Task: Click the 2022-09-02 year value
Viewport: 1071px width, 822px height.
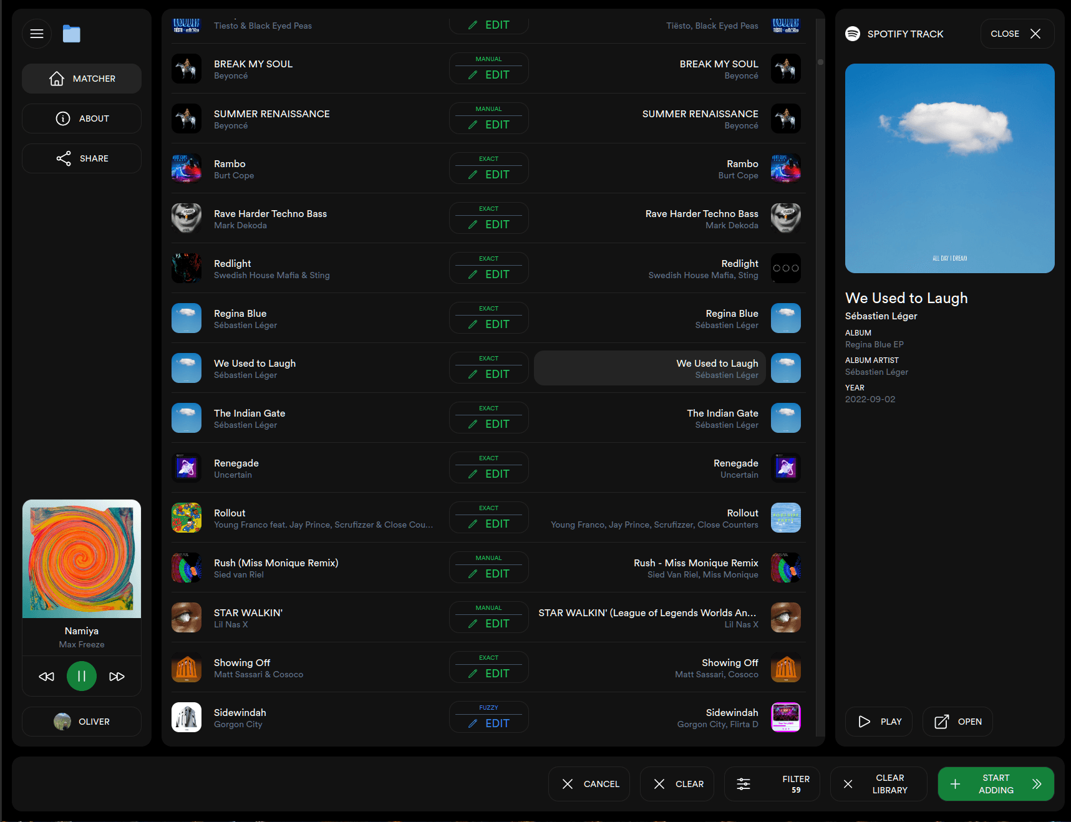Action: click(x=870, y=399)
